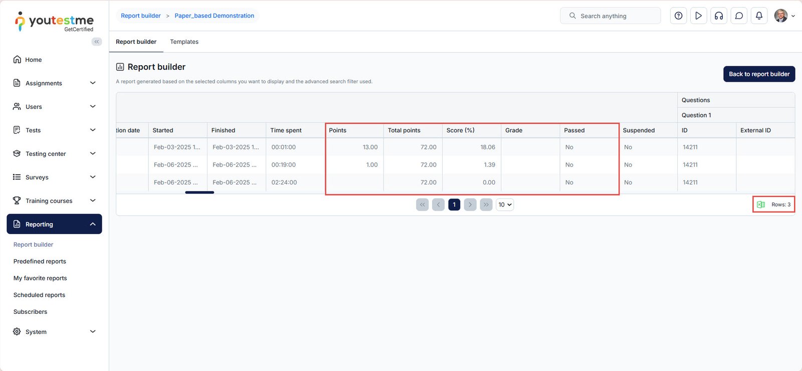The height and width of the screenshot is (371, 802).
Task: Open the notifications bell icon
Action: tap(759, 16)
